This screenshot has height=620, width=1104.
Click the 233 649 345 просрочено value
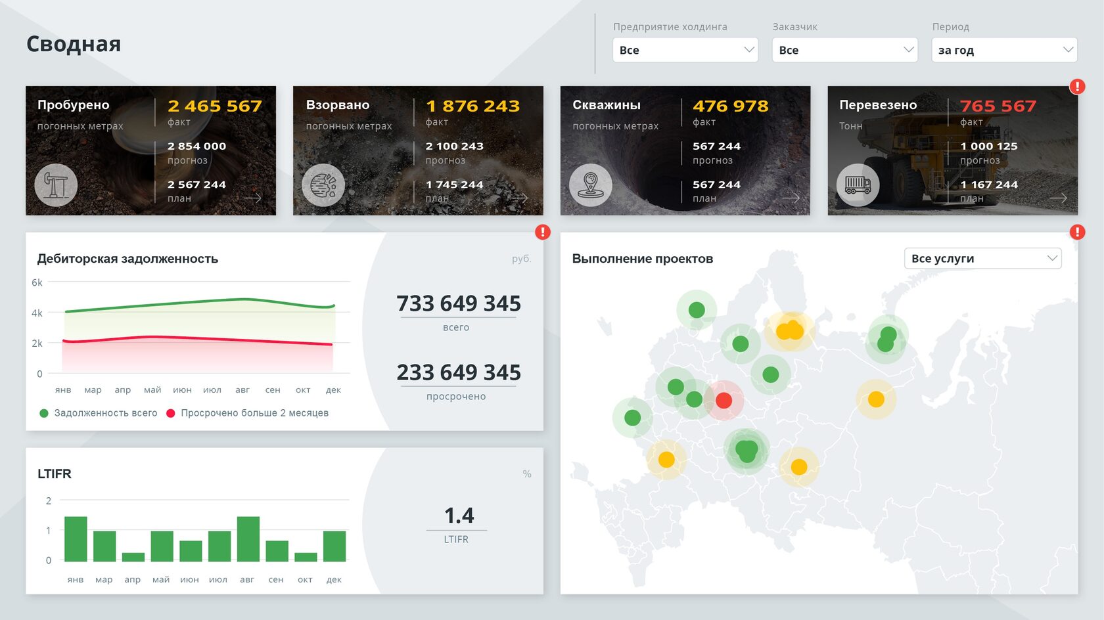[x=458, y=372]
